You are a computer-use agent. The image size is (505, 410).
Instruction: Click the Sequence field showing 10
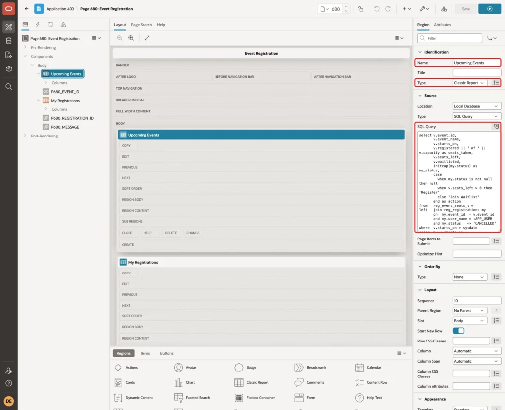click(x=477, y=301)
